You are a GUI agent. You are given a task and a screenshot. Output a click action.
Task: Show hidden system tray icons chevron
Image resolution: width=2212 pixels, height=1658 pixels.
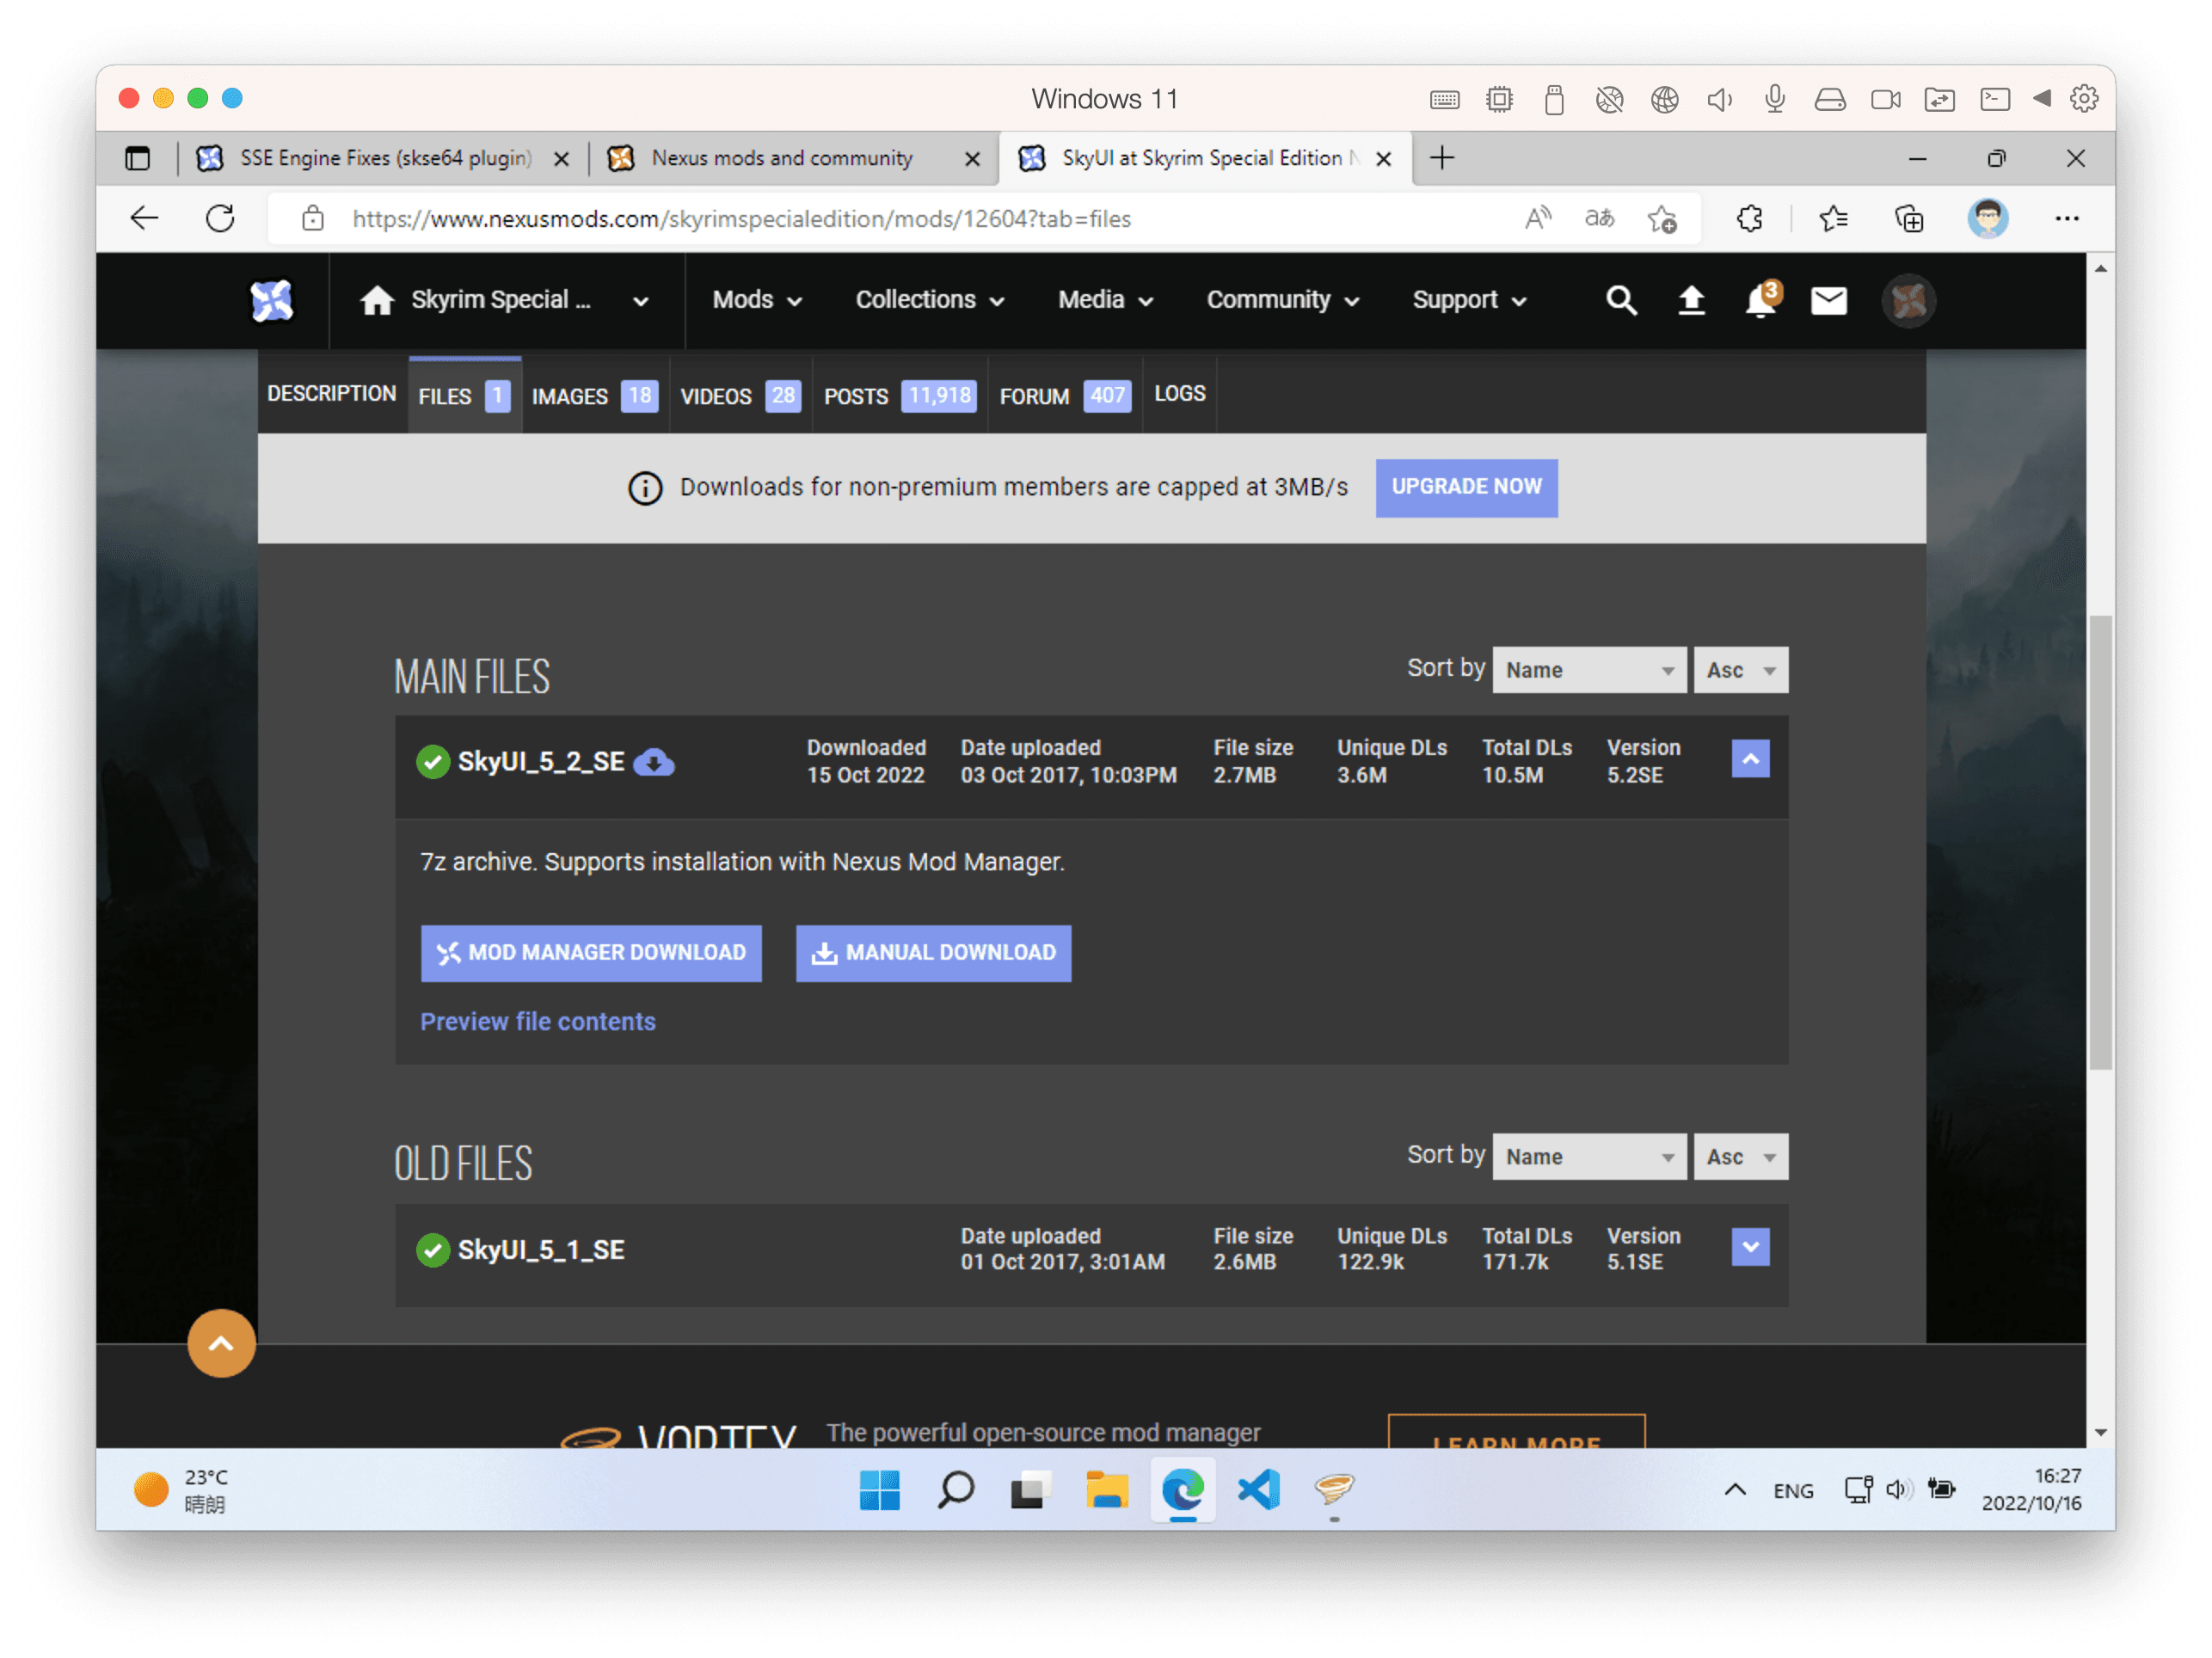tap(1735, 1489)
